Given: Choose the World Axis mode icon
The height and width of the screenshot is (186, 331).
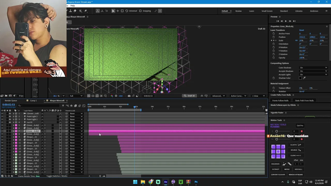Looking at the screenshot, I should [x=102, y=11].
